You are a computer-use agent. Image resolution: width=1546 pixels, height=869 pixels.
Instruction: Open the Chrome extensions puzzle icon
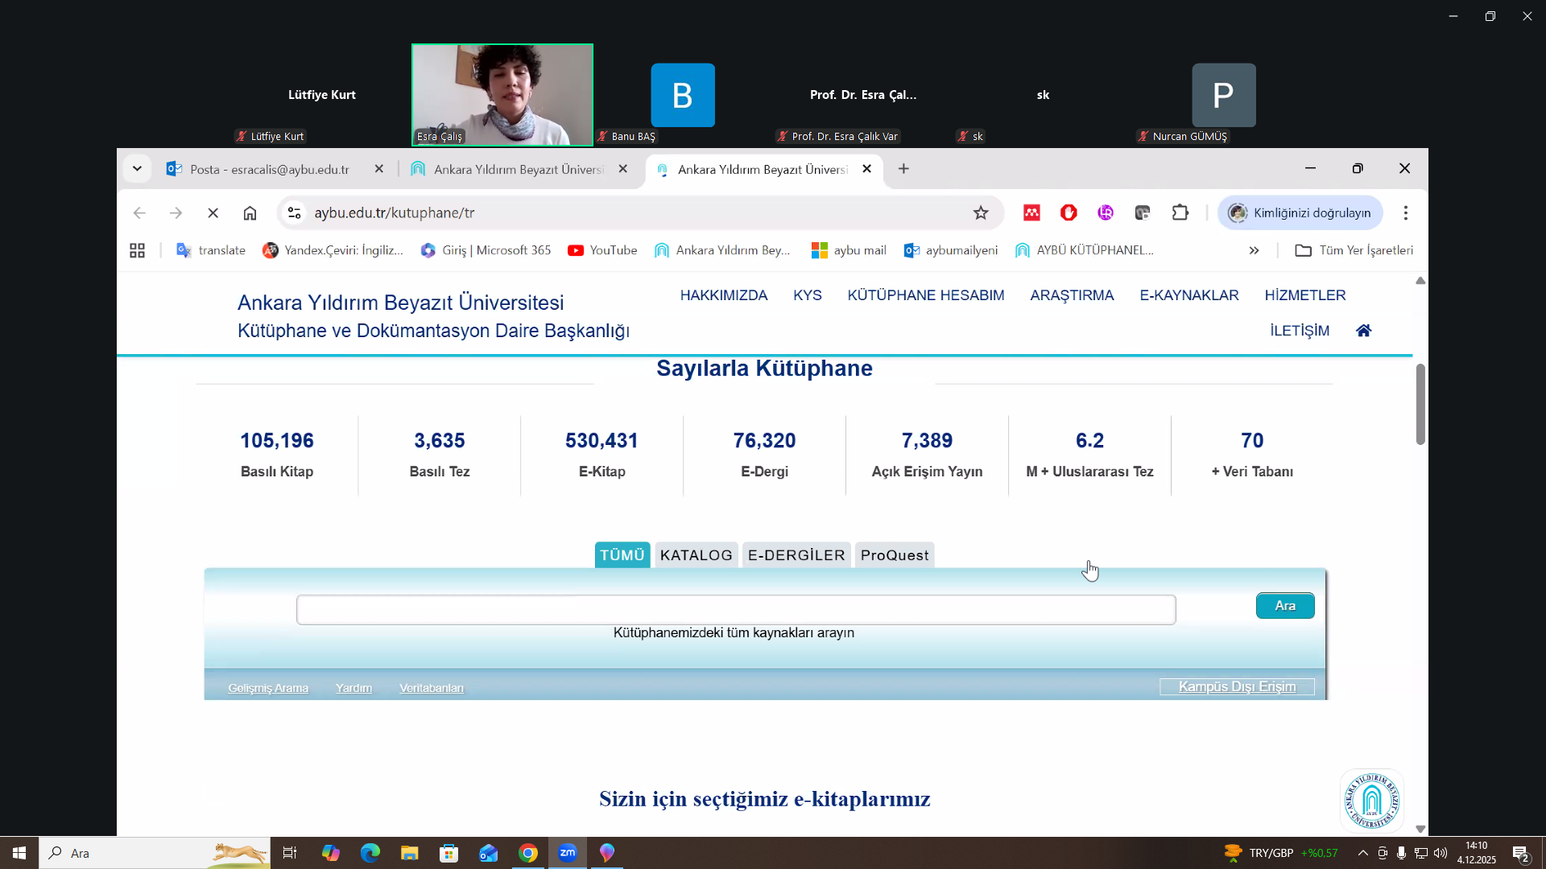point(1180,213)
